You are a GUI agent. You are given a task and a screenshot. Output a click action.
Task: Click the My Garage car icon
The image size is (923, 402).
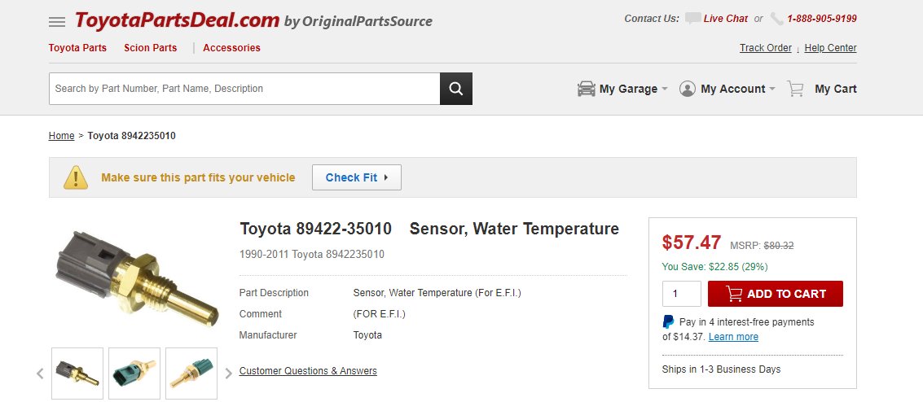(587, 89)
